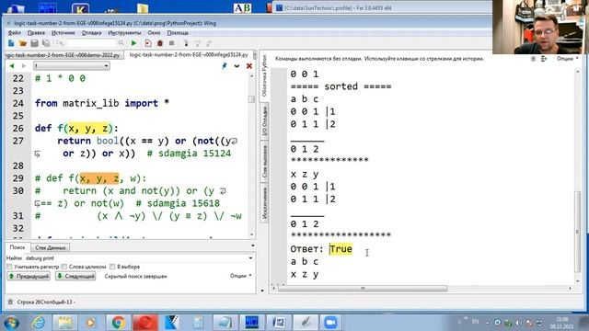589x331 pixels.
Task: Click the Step Into toolbar icon
Action: click(x=186, y=43)
